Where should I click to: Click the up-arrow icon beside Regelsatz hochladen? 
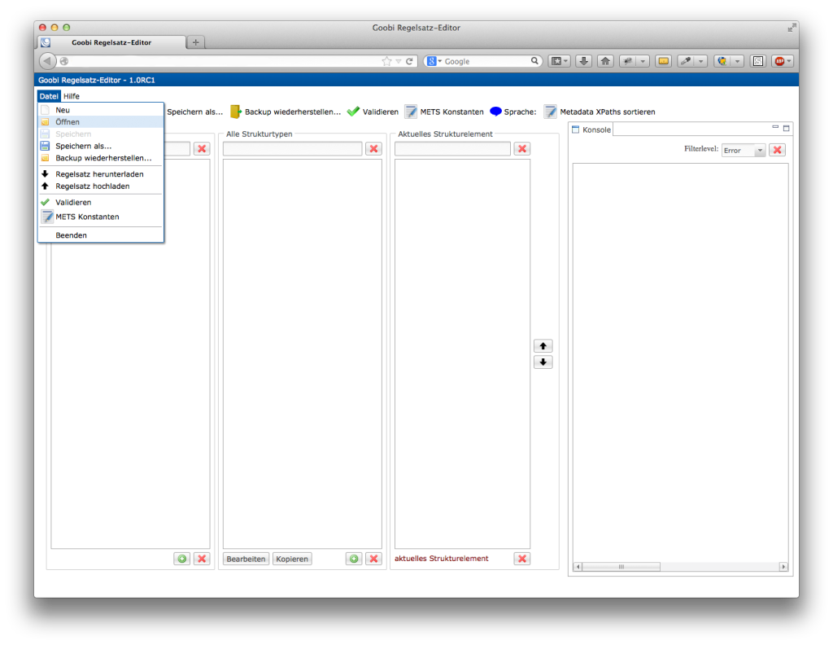point(46,186)
